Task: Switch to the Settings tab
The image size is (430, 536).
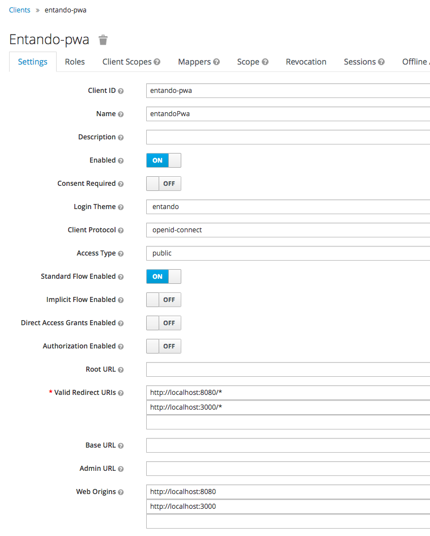Action: point(33,62)
